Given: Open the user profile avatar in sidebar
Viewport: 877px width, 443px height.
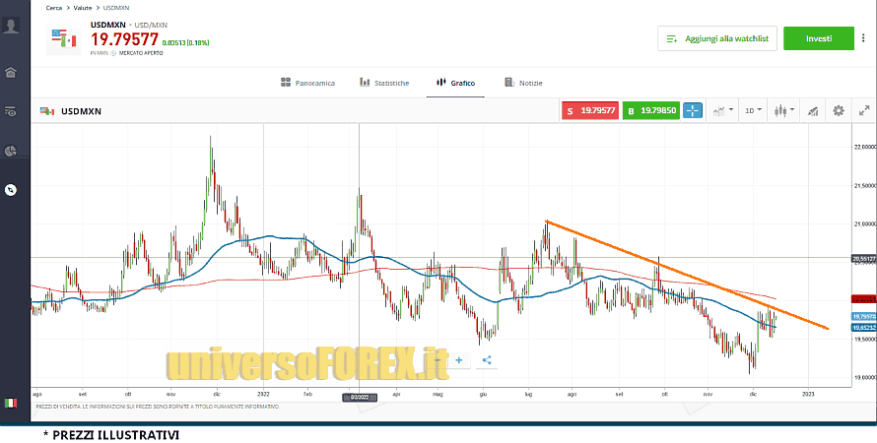Looking at the screenshot, I should tap(11, 26).
